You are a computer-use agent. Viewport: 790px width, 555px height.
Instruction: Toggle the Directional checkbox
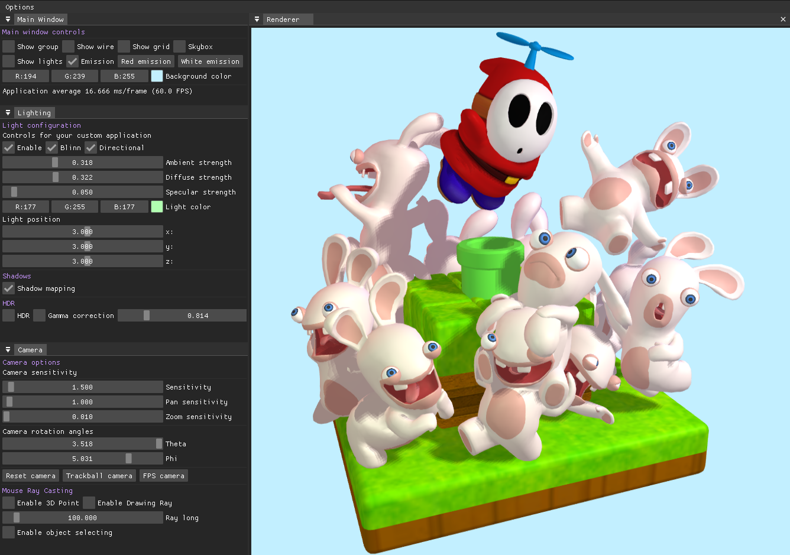(90, 148)
